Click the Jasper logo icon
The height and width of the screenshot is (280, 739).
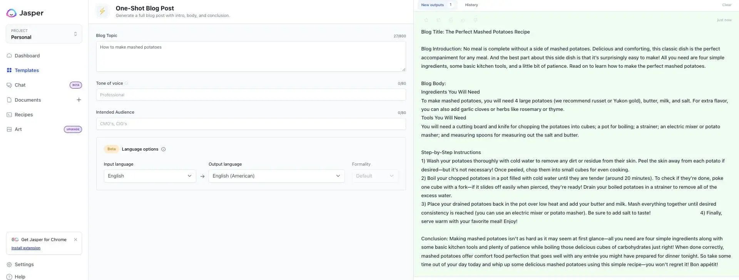pos(12,13)
